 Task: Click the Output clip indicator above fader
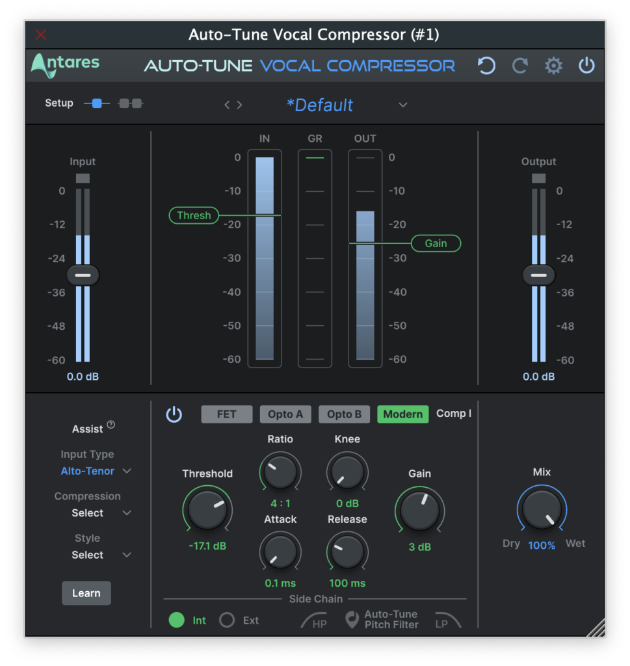click(539, 178)
